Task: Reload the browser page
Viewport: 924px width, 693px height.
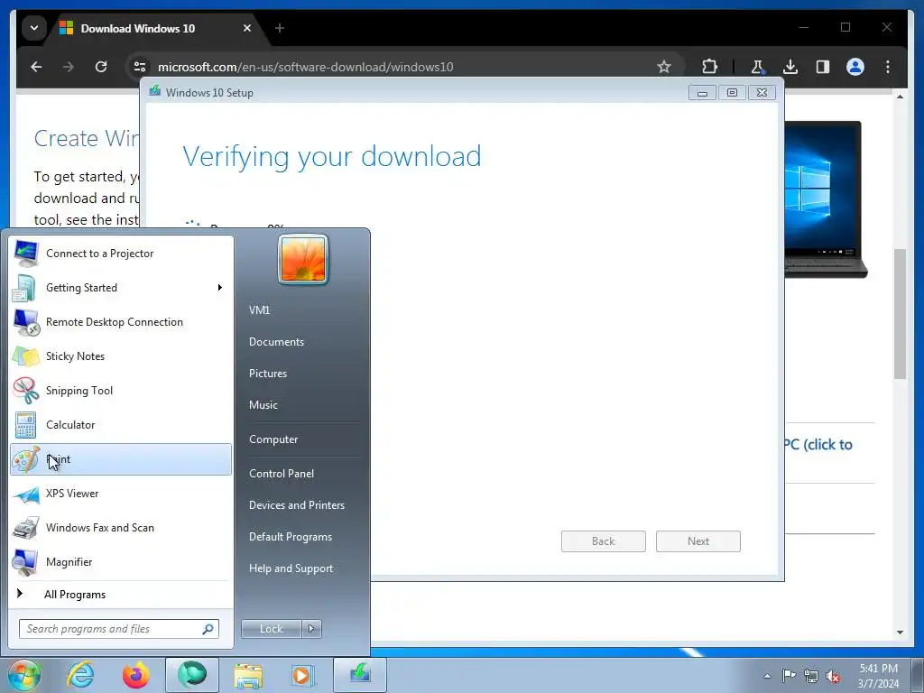Action: [x=101, y=67]
